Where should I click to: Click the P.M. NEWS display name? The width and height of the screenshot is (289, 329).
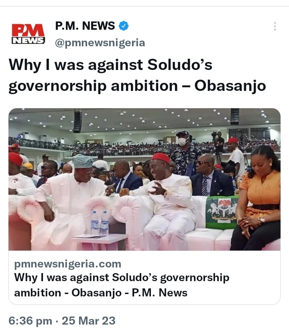pyautogui.click(x=85, y=26)
